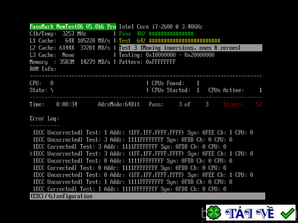
Task: Click the green checkmark icon in banner
Action: [x=288, y=213]
